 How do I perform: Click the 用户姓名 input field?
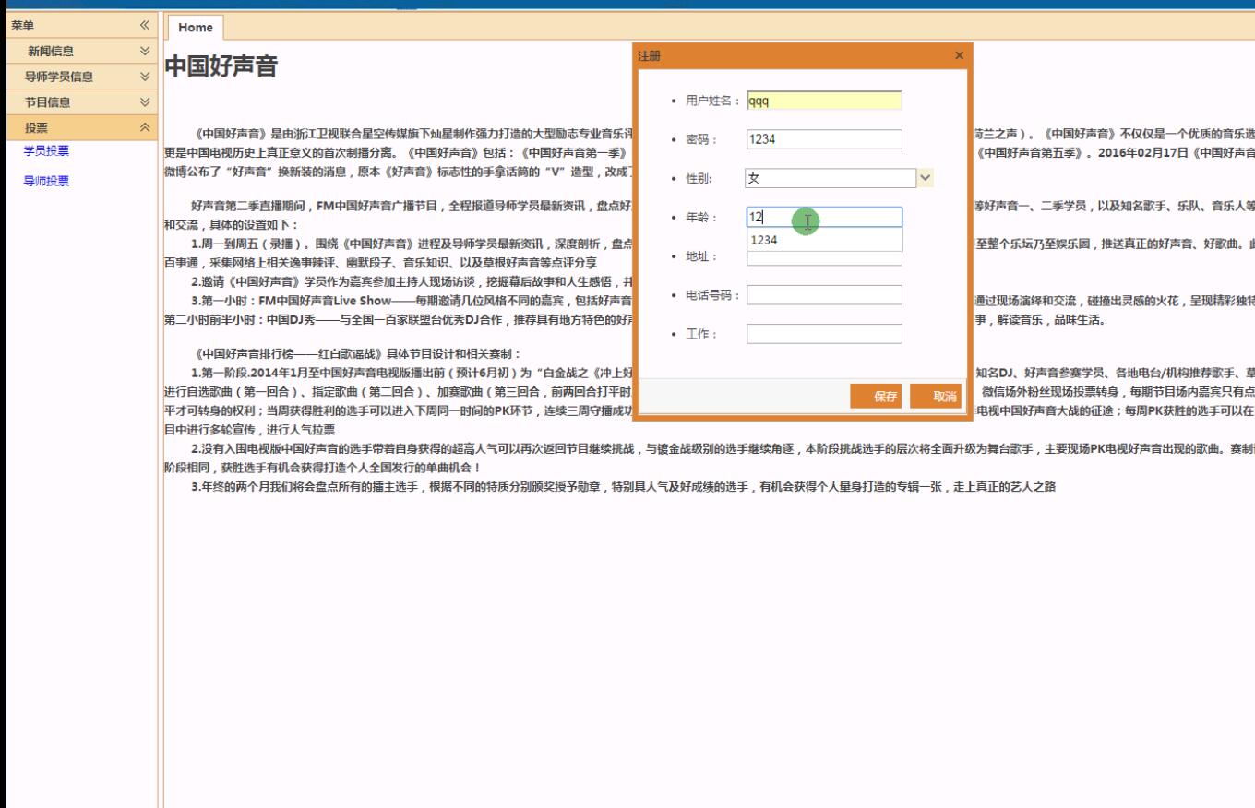pyautogui.click(x=824, y=101)
